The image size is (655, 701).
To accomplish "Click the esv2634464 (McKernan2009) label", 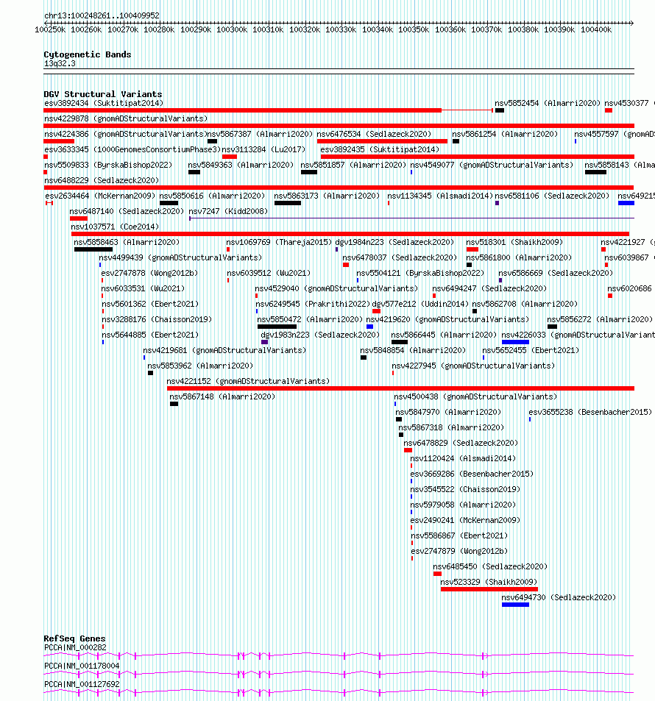I will click(x=100, y=196).
